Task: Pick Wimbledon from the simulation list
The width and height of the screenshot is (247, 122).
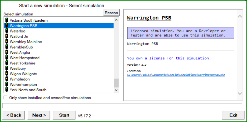Action: (x=59, y=79)
